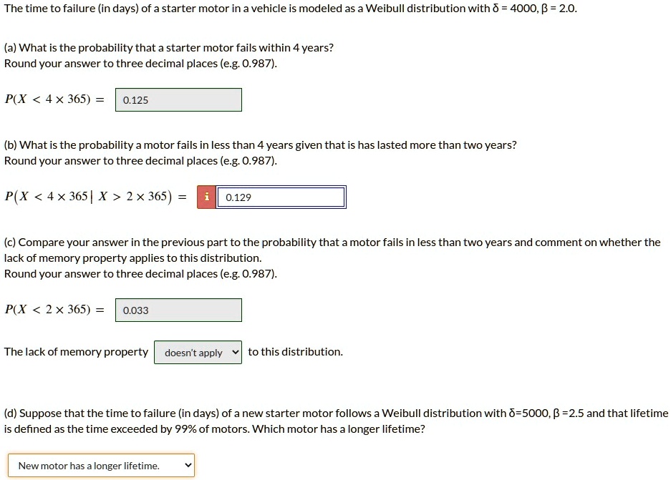
Task: Click the value 0.033 in part c answer box
Action: click(x=134, y=310)
